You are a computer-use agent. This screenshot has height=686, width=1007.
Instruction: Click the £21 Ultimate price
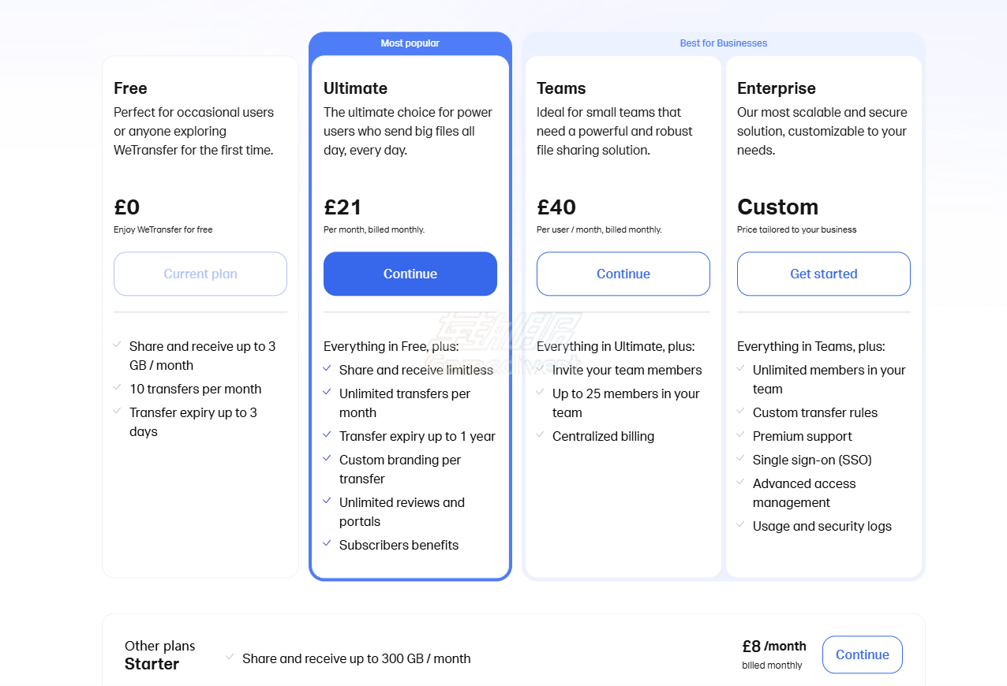(x=343, y=207)
